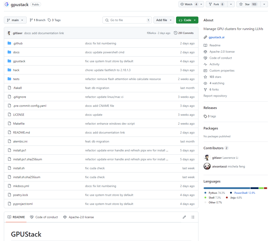
Task: Click the clock icon next to 261 Commits
Action: click(176, 33)
